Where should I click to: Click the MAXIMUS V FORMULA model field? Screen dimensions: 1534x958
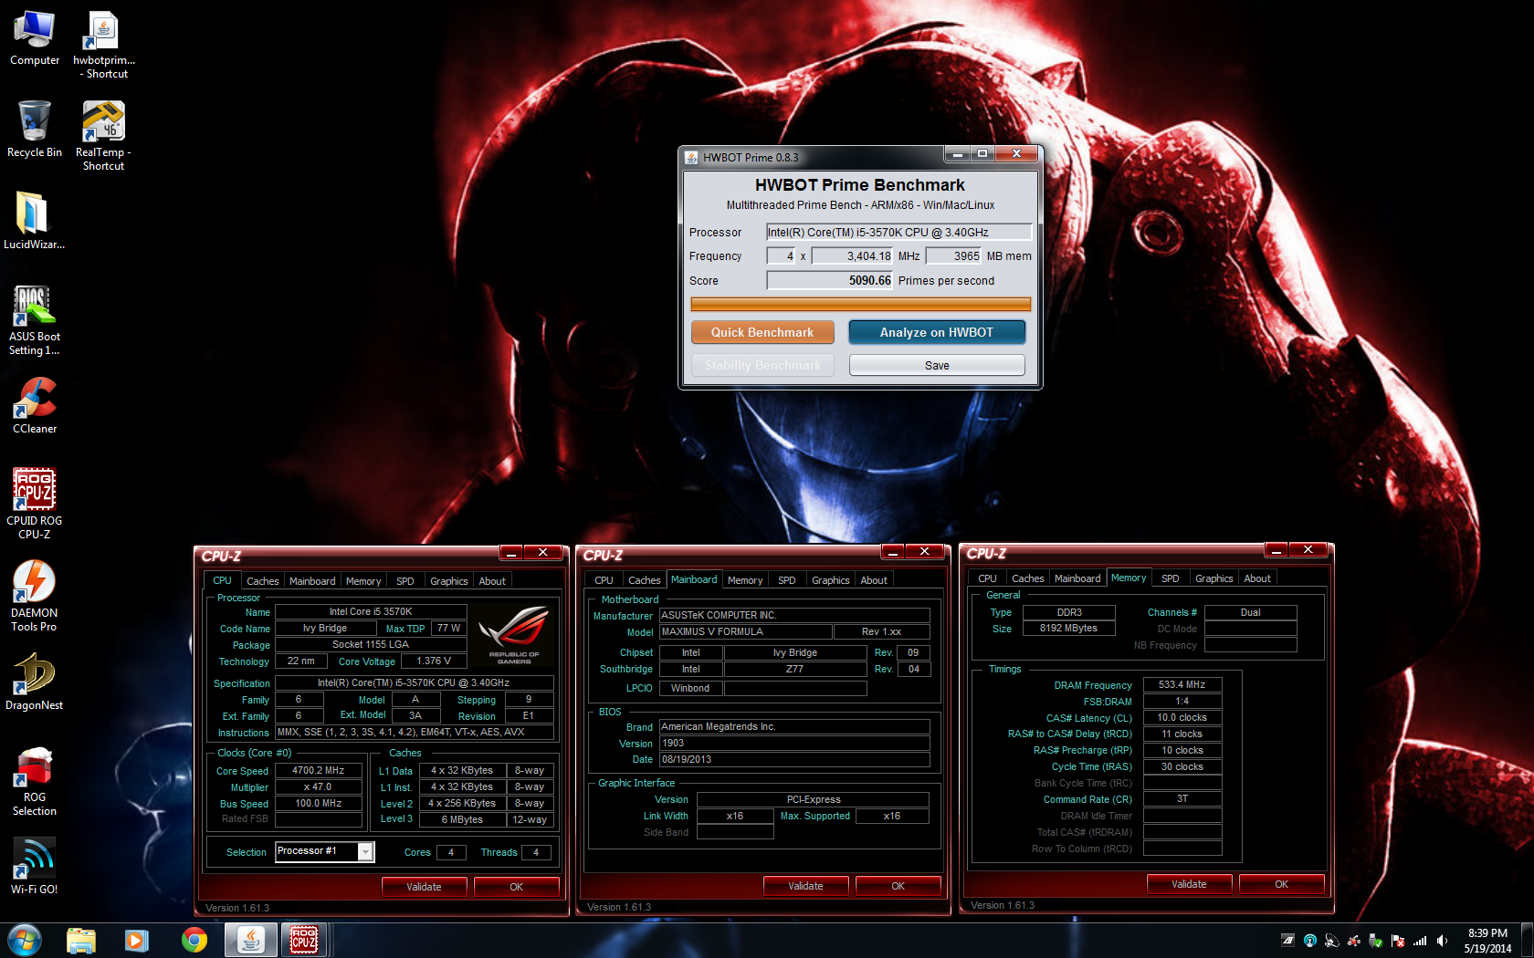(746, 631)
